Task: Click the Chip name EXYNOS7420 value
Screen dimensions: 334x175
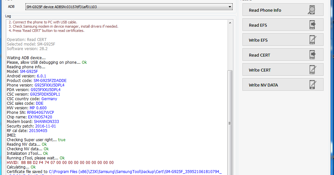Action: (40, 117)
